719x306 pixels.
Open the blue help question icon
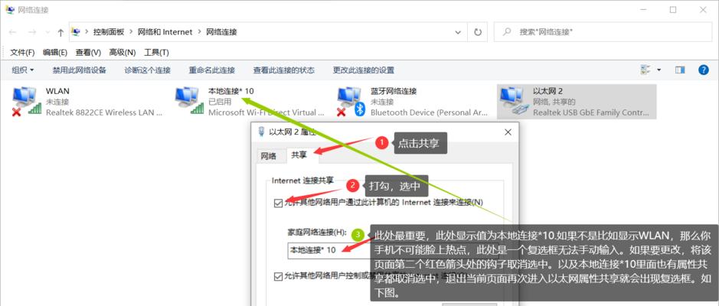pos(704,70)
